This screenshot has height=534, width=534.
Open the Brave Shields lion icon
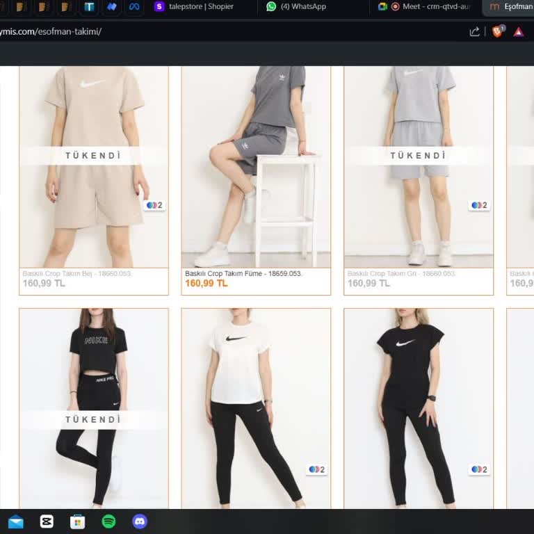coord(498,31)
